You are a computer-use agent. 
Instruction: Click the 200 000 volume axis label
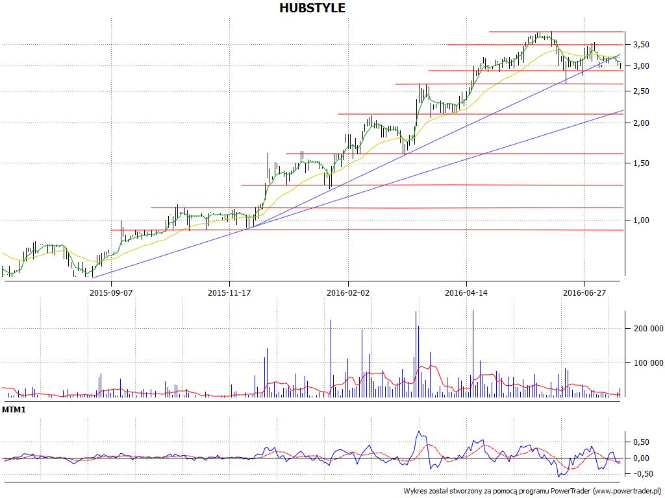tap(648, 329)
